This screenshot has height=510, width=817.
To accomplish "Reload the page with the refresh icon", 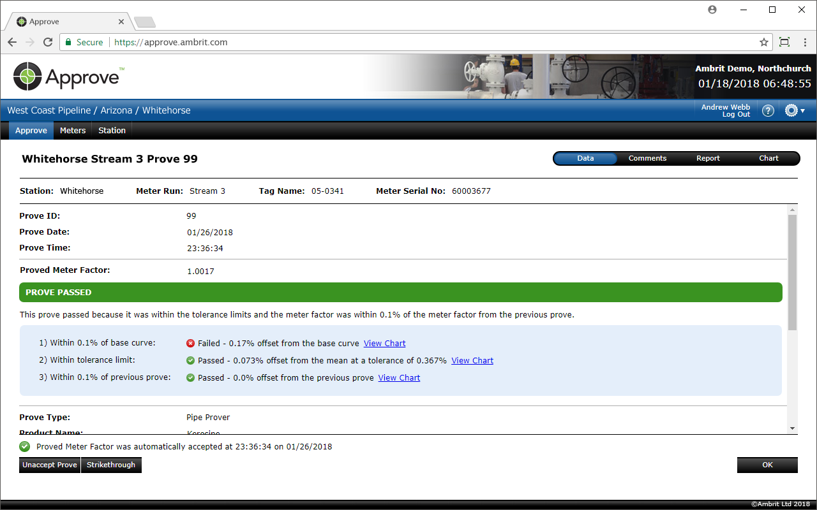I will [48, 42].
